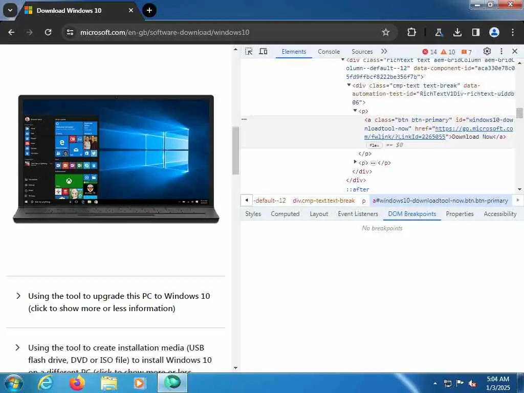Open the Windows Start button

point(13,383)
